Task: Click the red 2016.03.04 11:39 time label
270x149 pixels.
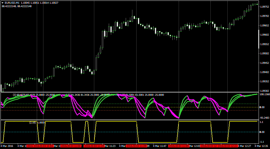Action: tap(136, 146)
